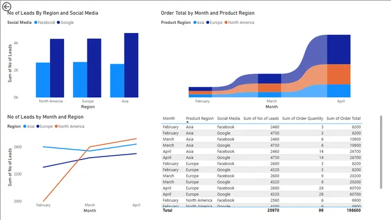The image size is (391, 220).
Task: Select Facebook legend marker in Social Media
Action: (35, 23)
